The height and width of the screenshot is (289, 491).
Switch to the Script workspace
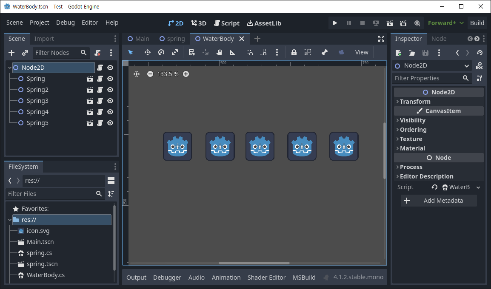tap(227, 23)
